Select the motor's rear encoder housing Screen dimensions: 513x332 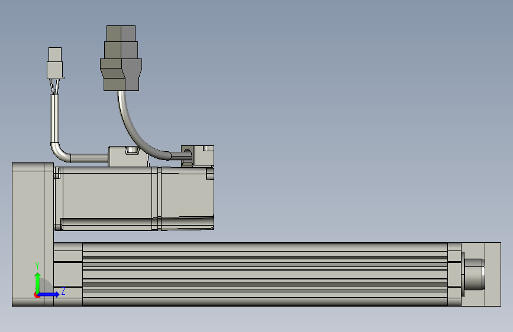[x=188, y=198]
